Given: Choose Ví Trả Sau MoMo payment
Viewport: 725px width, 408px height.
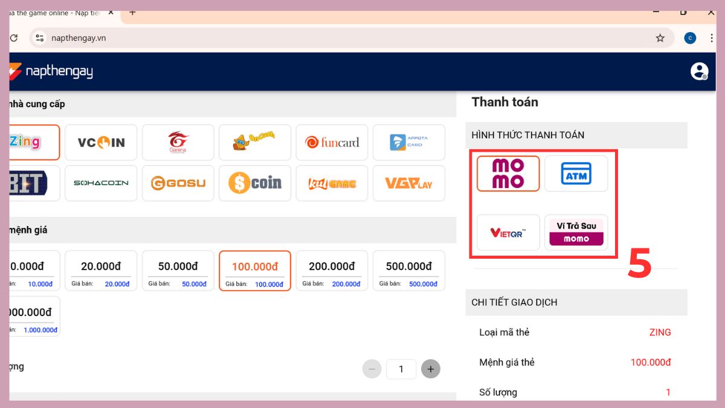Looking at the screenshot, I should [x=576, y=233].
